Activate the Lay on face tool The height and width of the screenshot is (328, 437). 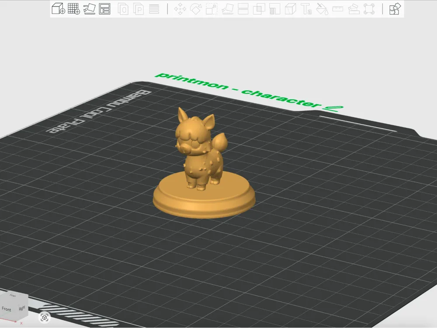[x=227, y=9]
